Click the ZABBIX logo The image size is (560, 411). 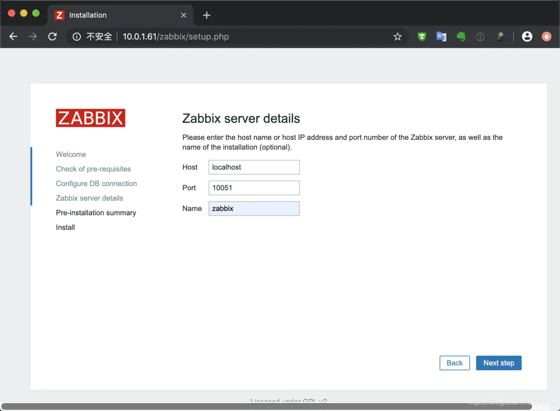click(x=91, y=118)
